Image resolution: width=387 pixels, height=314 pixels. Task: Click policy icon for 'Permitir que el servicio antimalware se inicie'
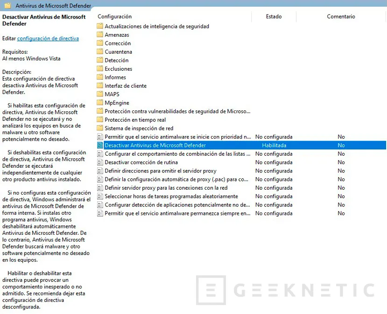(x=100, y=137)
